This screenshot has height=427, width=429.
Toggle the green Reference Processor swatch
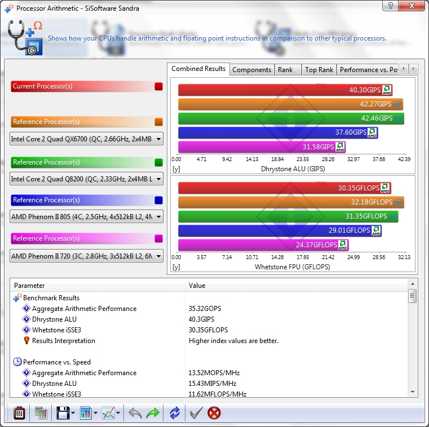coord(158,162)
